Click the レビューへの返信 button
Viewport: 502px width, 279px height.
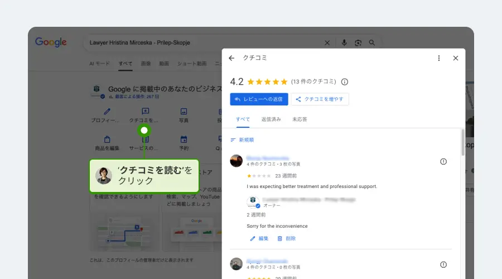259,99
